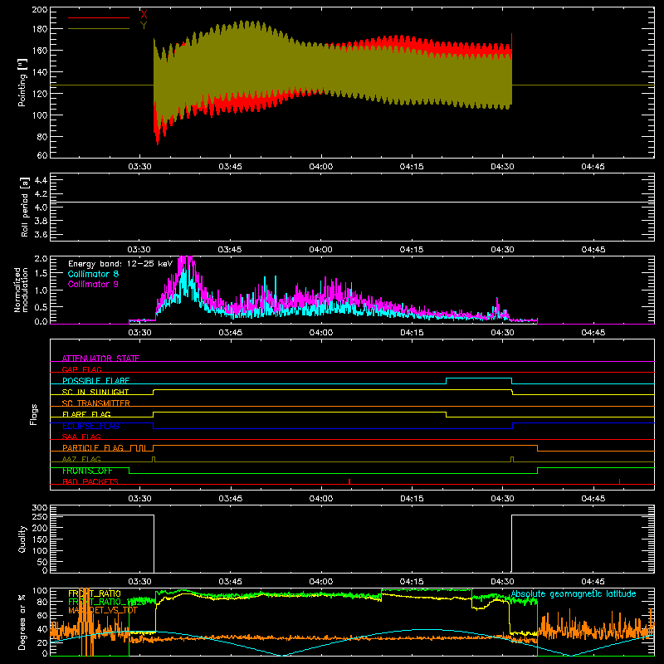664x664 pixels.
Task: Click the bad packets marker after 04:00
Action: 349,481
